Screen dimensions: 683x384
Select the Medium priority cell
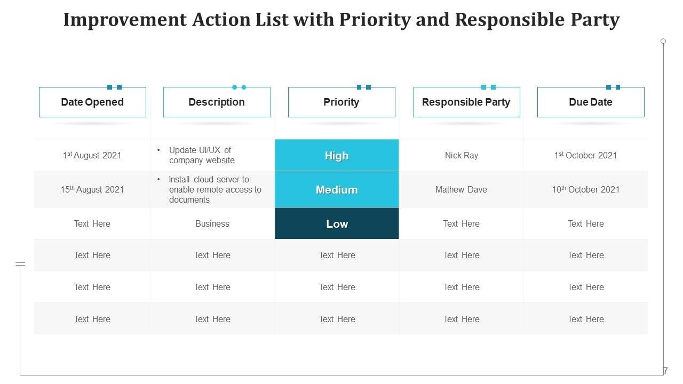(337, 189)
